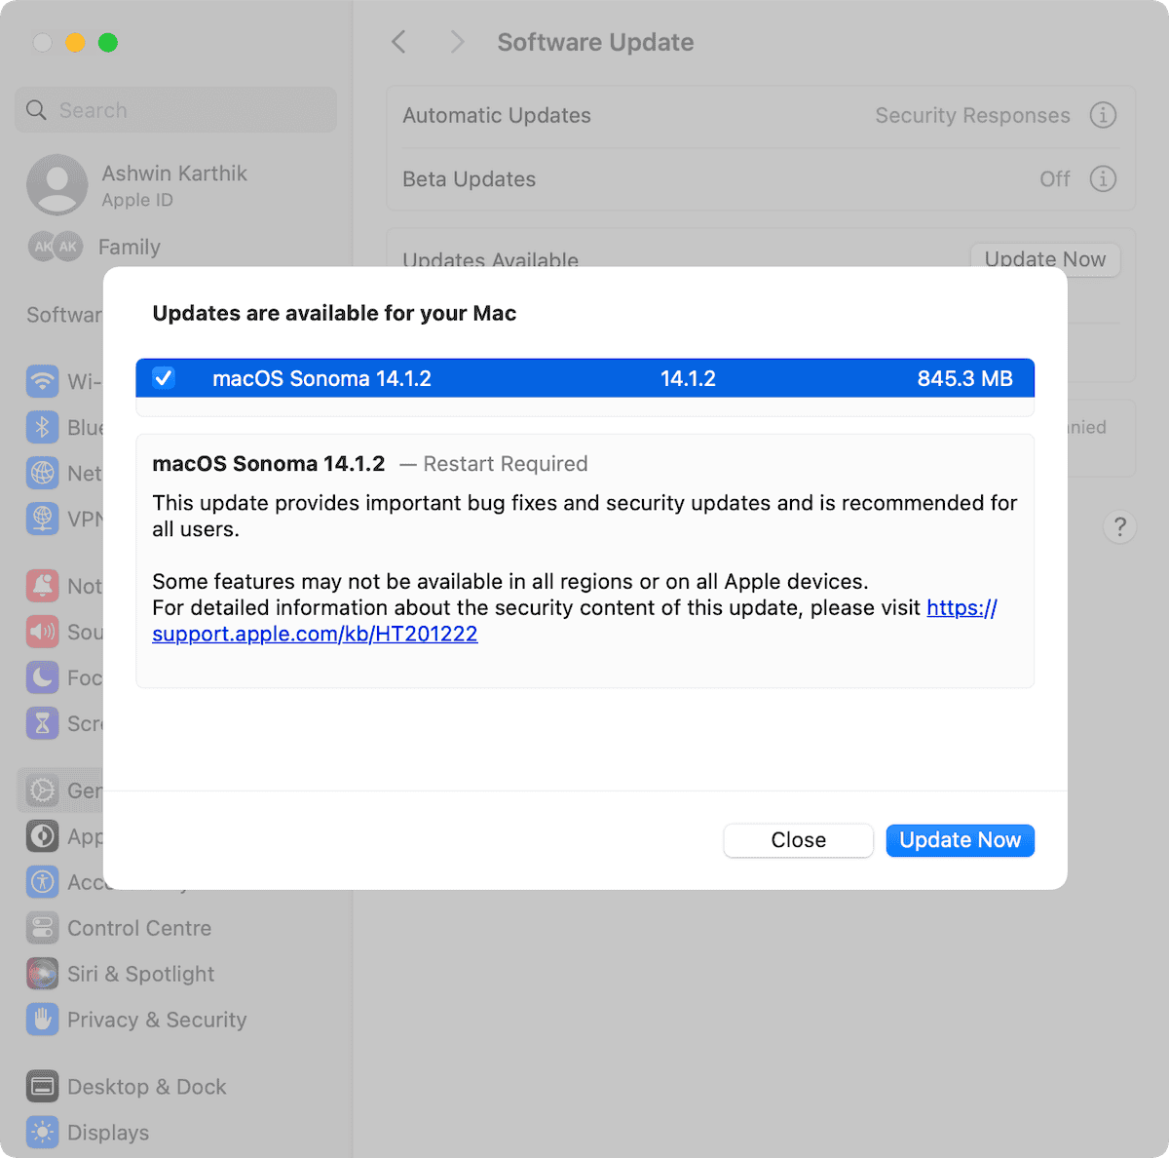
Task: Open Privacy & Security hand icon
Action: click(x=42, y=1020)
